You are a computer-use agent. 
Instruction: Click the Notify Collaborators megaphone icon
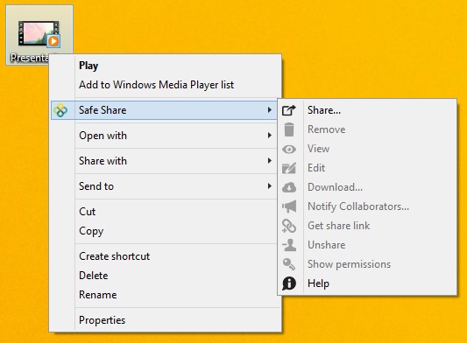click(289, 206)
